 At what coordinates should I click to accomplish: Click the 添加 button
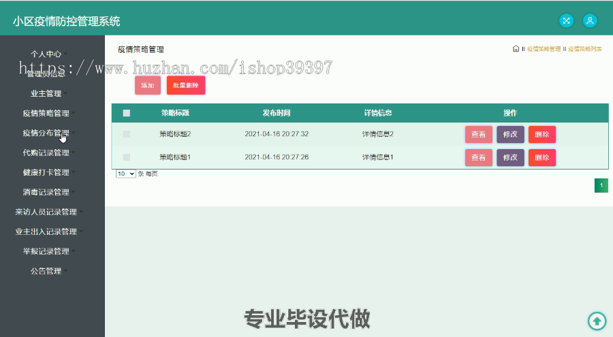tap(148, 85)
